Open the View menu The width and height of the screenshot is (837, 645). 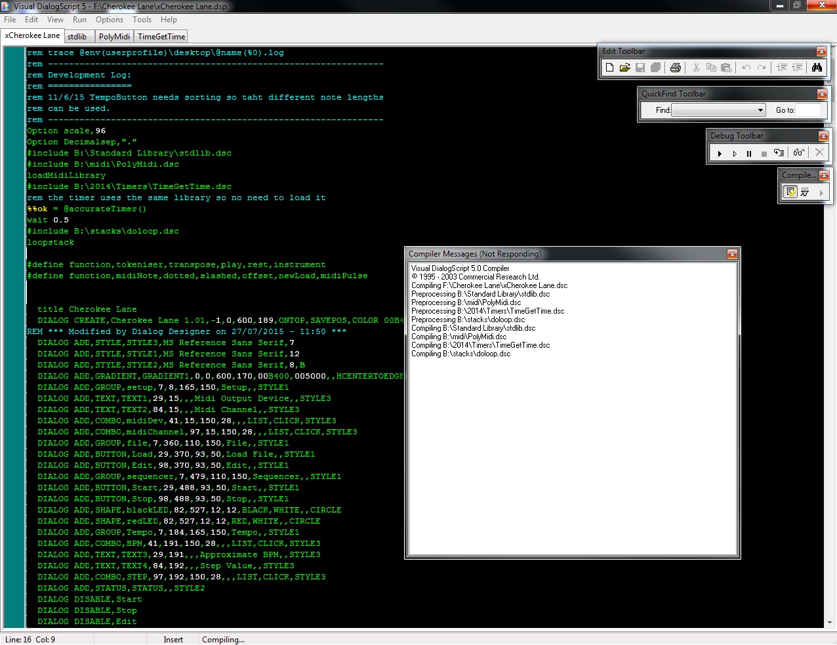[x=56, y=20]
